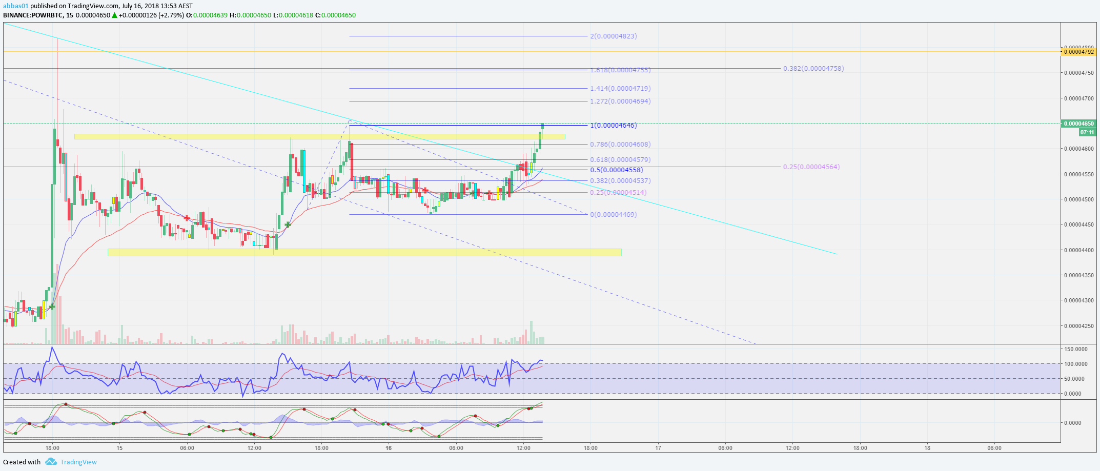
Task: Click date label 17 on time axis
Action: point(658,448)
